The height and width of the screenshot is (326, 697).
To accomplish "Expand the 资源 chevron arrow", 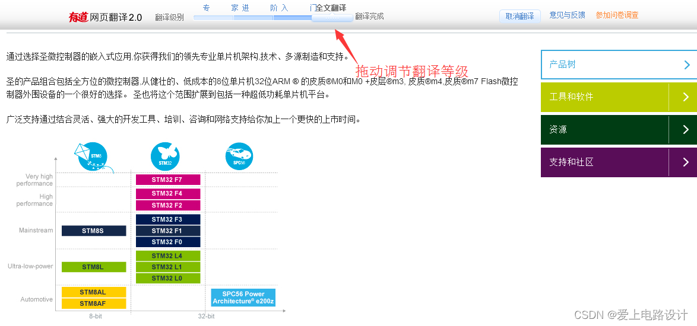I will pyautogui.click(x=686, y=130).
